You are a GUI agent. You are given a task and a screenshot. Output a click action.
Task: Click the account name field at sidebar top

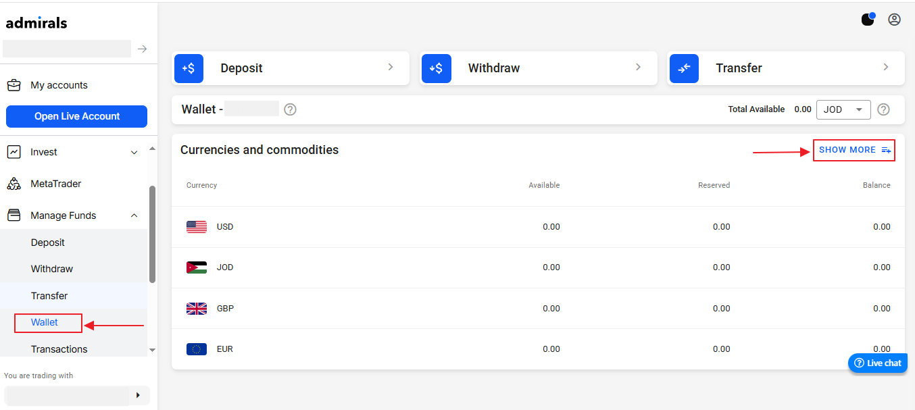coord(67,49)
